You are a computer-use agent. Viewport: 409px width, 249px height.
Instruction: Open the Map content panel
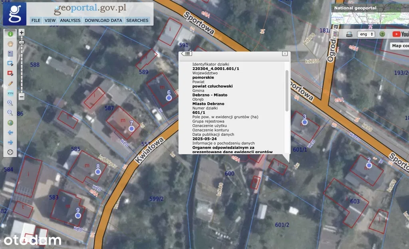pyautogui.click(x=399, y=46)
